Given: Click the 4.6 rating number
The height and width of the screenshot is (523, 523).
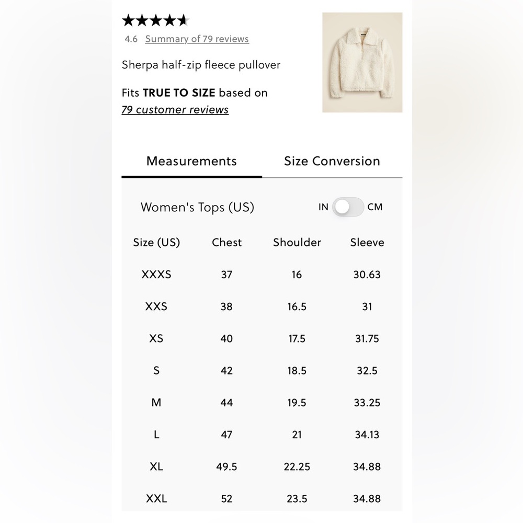Looking at the screenshot, I should [131, 39].
